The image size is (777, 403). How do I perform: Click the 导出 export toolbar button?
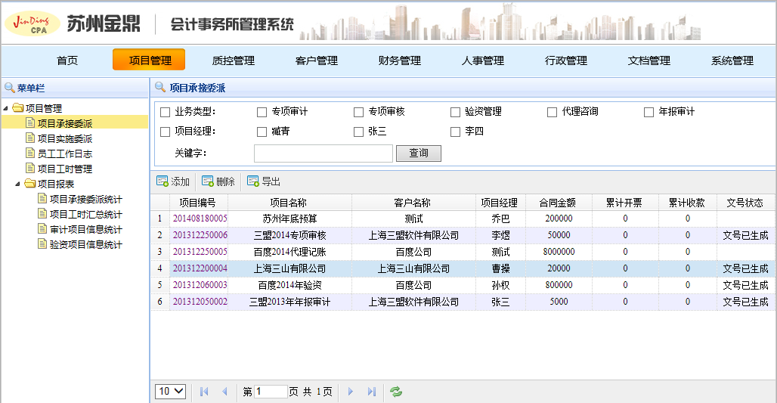pos(264,181)
